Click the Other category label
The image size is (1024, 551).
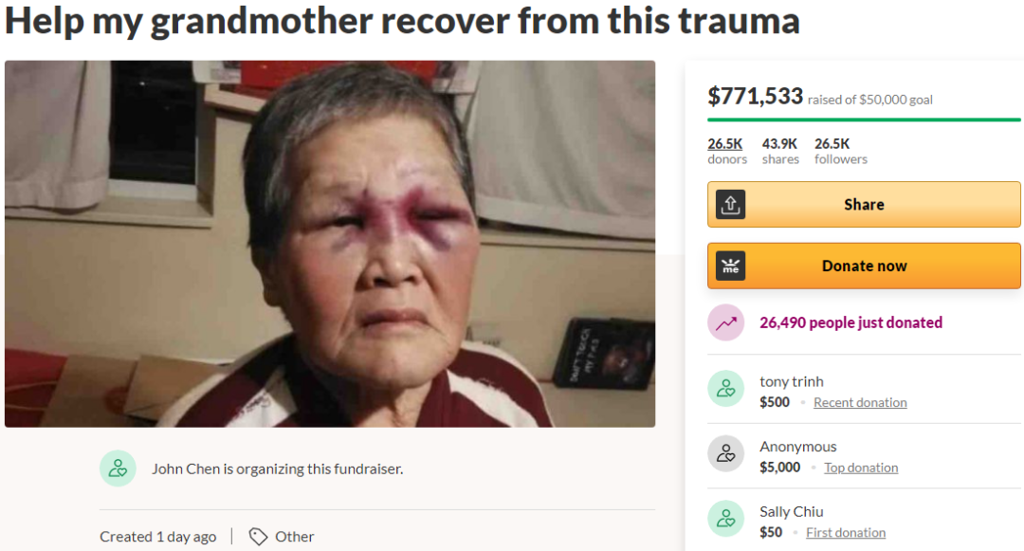coord(295,537)
